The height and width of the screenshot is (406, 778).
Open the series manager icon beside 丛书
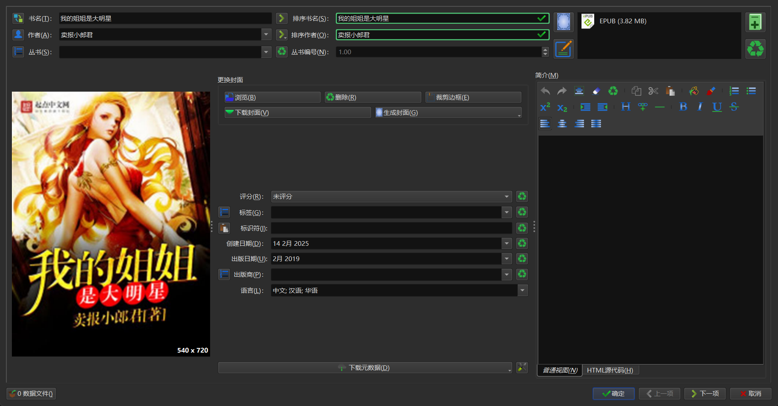coord(18,52)
